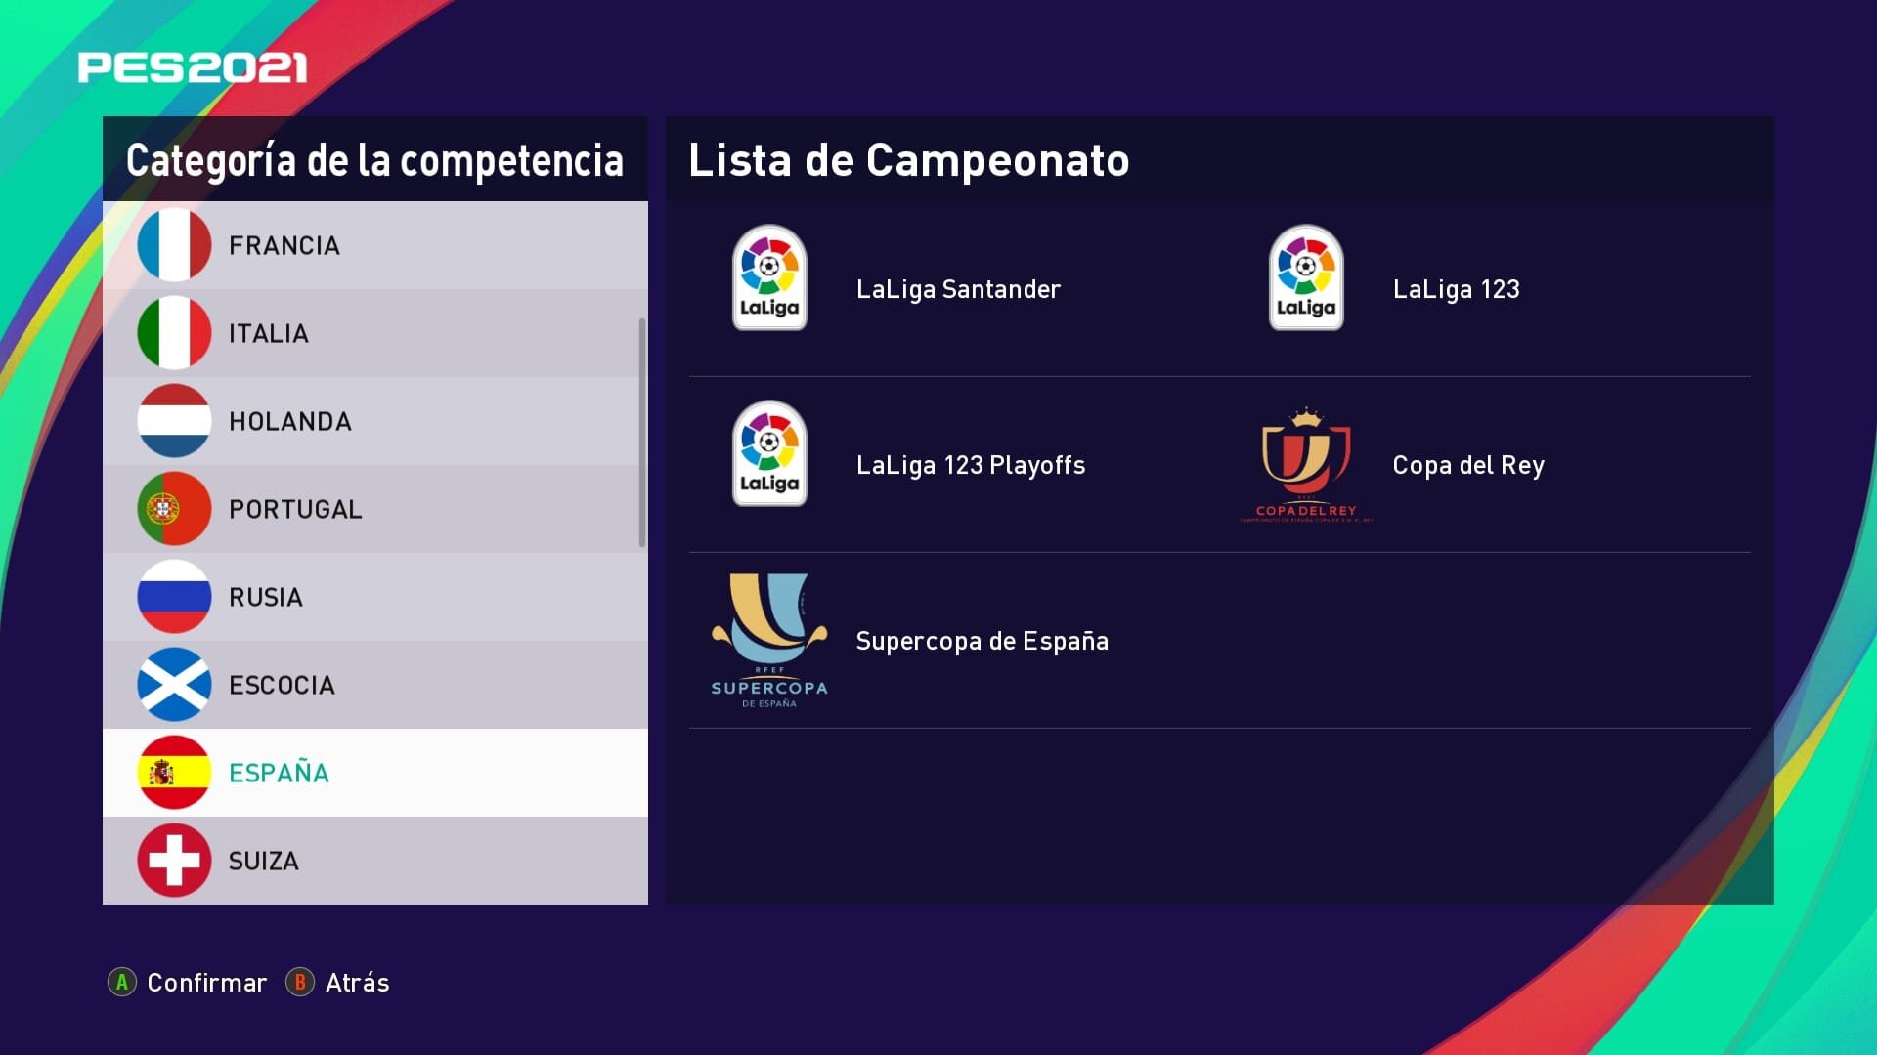Click the Confirmar button prompt
The image size is (1877, 1055).
point(187,982)
